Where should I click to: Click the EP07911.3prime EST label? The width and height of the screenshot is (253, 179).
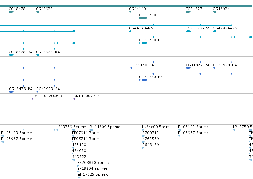[x=87, y=133]
